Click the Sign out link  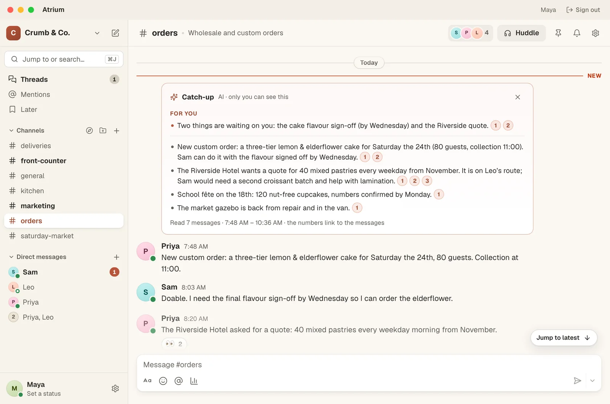(583, 10)
